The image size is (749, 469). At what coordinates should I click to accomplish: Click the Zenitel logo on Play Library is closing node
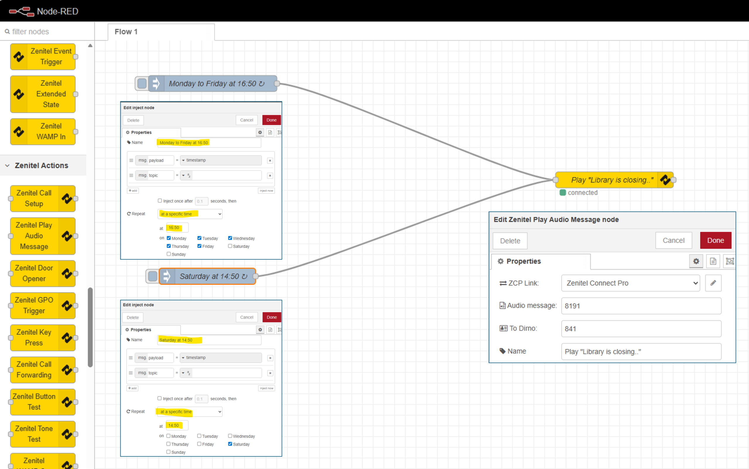click(665, 180)
